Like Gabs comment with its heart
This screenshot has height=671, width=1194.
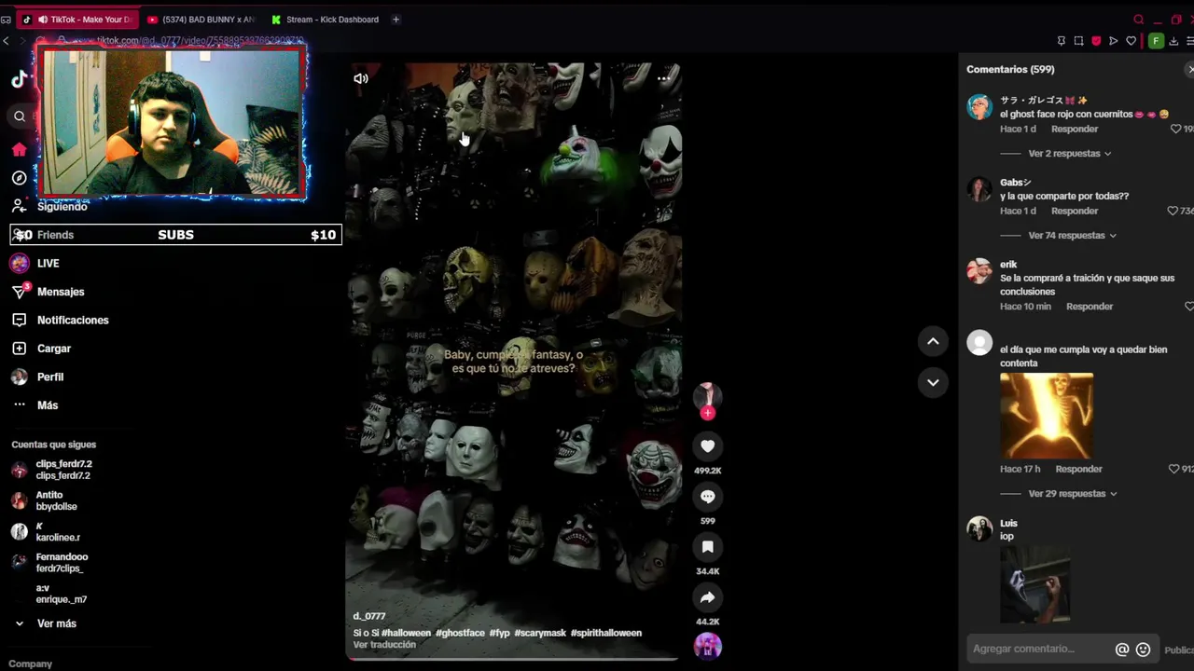pyautogui.click(x=1173, y=211)
